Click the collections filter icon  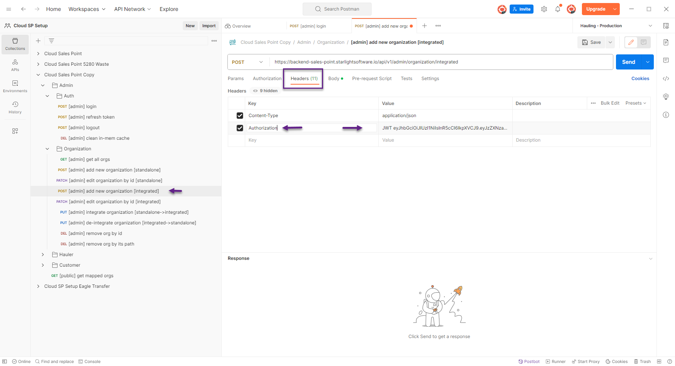tap(51, 41)
